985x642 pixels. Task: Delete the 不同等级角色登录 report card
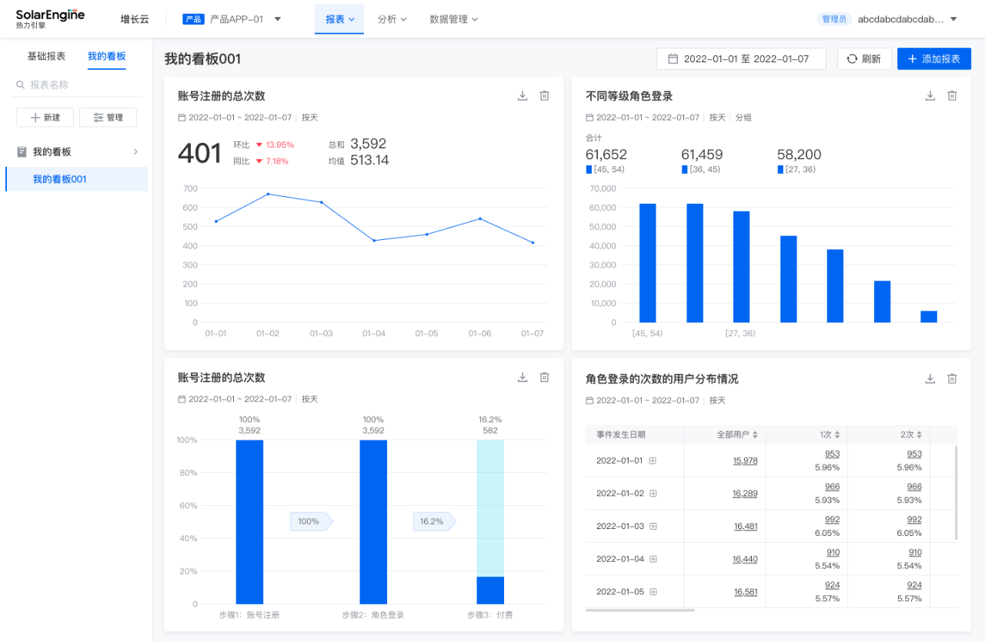coord(952,96)
